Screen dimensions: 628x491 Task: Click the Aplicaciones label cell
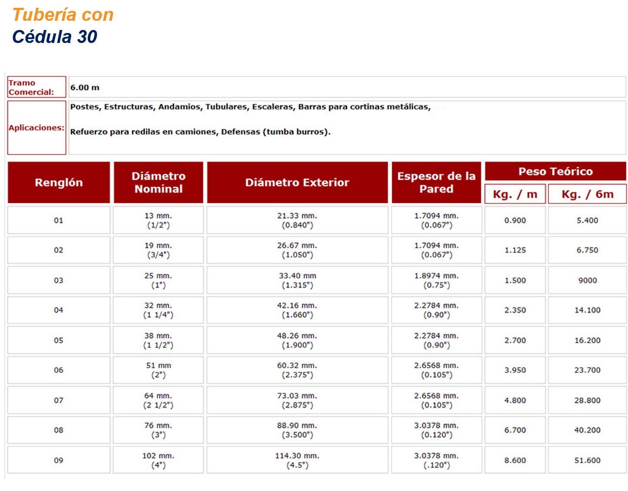tap(36, 128)
